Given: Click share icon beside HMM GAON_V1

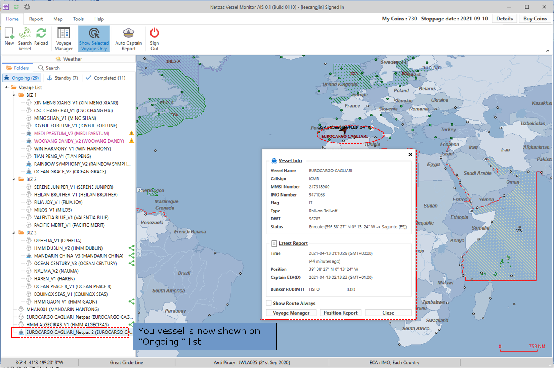Looking at the screenshot, I should coord(131,302).
